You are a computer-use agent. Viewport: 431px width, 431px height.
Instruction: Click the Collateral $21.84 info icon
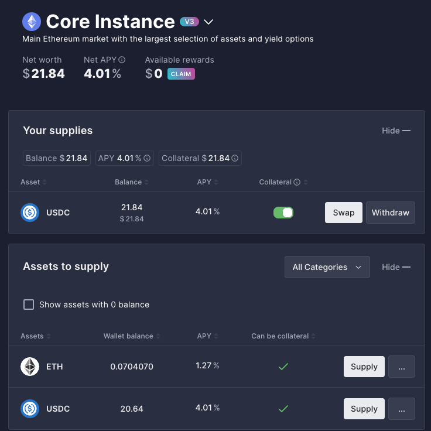tap(235, 158)
